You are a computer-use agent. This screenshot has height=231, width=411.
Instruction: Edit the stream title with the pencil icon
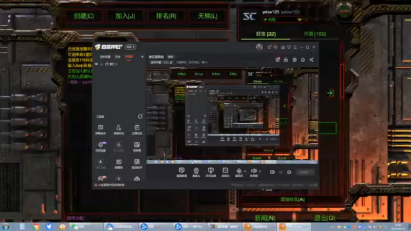tap(171, 62)
